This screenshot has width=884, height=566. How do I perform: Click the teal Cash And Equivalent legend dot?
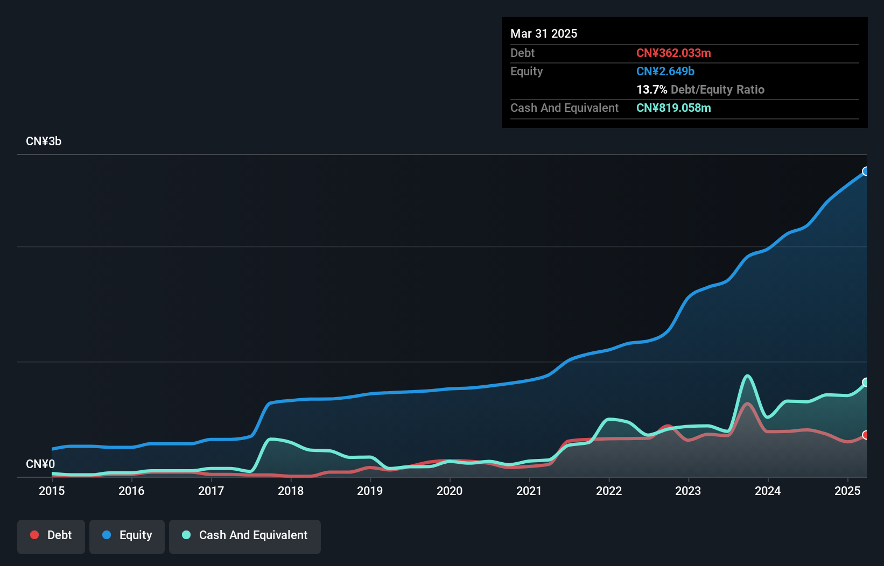(186, 535)
